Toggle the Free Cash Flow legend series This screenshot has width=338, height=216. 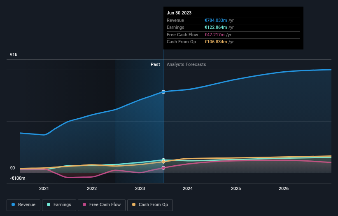pos(102,205)
